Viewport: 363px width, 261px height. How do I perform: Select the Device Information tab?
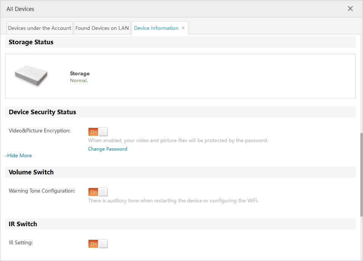(156, 28)
